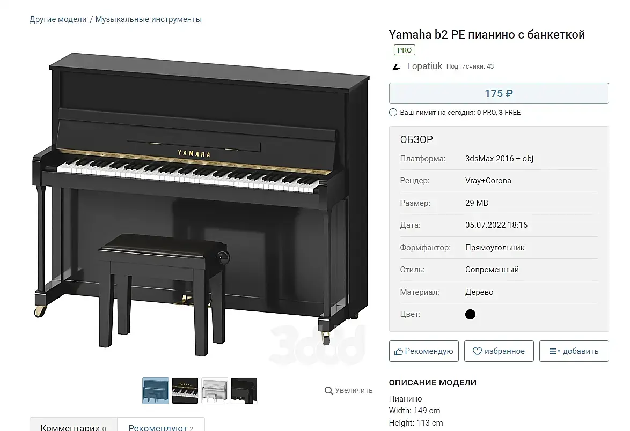
Task: Click the heart icon on избранное
Action: 477,352
